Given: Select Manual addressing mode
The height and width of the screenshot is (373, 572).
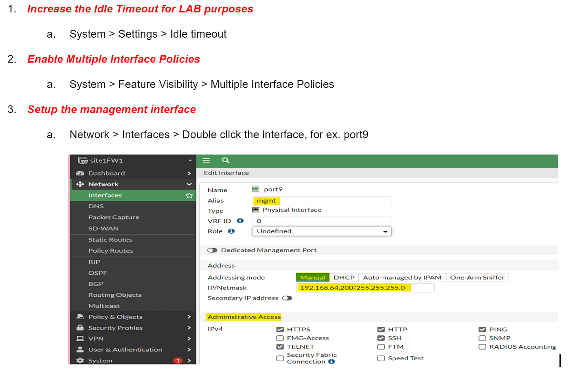Looking at the screenshot, I should coord(312,277).
